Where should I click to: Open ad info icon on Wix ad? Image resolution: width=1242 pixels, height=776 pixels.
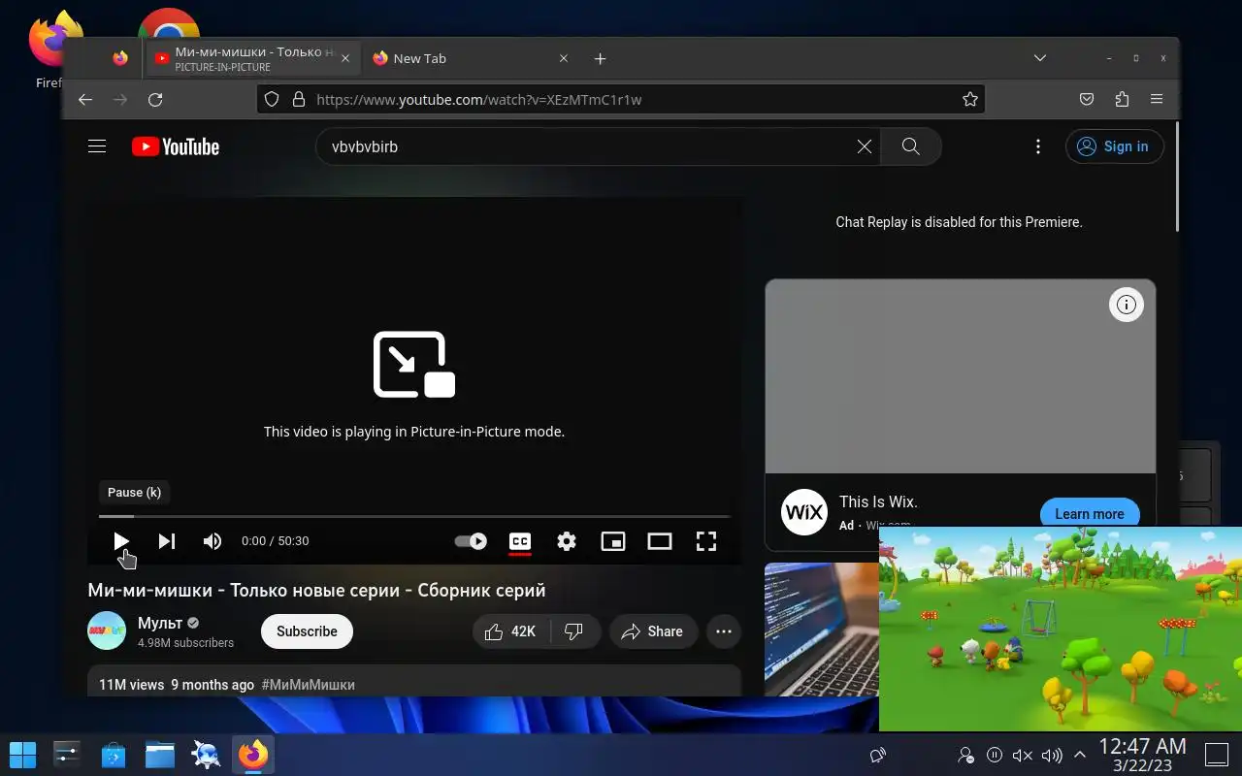[x=1126, y=305]
